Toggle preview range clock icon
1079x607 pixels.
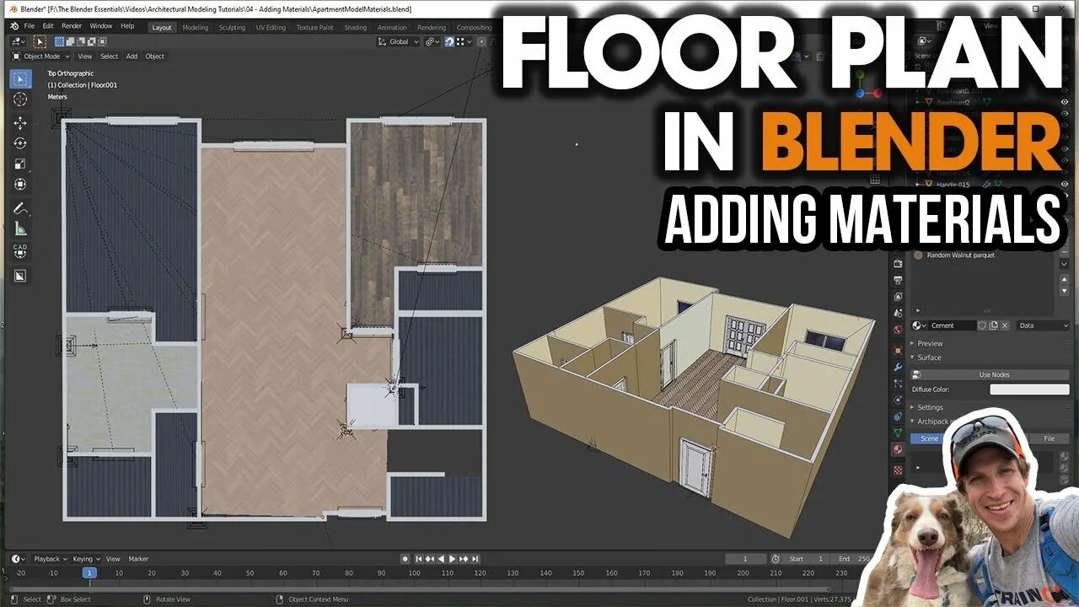[x=776, y=559]
